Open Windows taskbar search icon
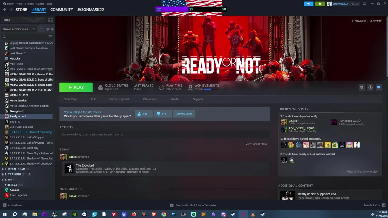The height and width of the screenshot is (218, 388). (x=15, y=214)
